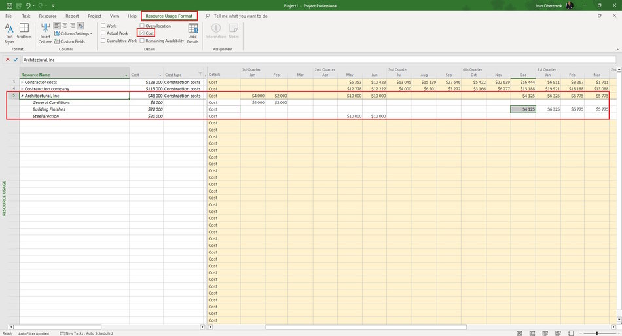
Task: Open the Text Styles tool
Action: point(9,33)
